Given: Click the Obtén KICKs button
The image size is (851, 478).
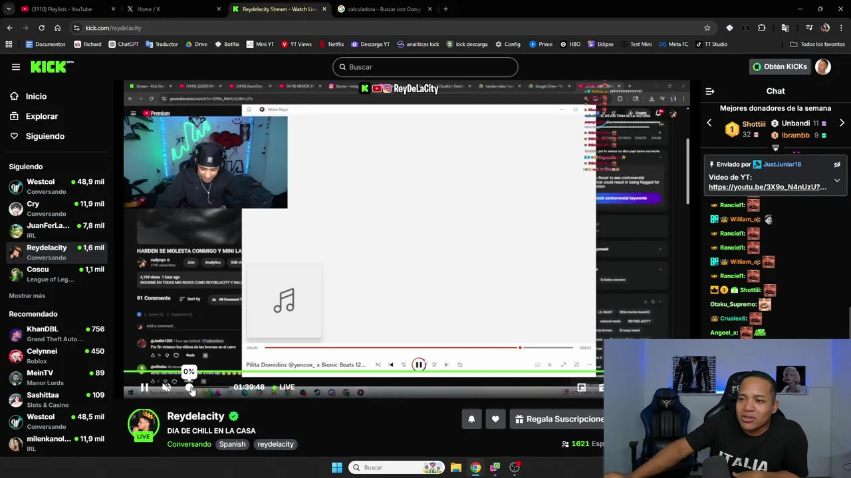Looking at the screenshot, I should [780, 66].
